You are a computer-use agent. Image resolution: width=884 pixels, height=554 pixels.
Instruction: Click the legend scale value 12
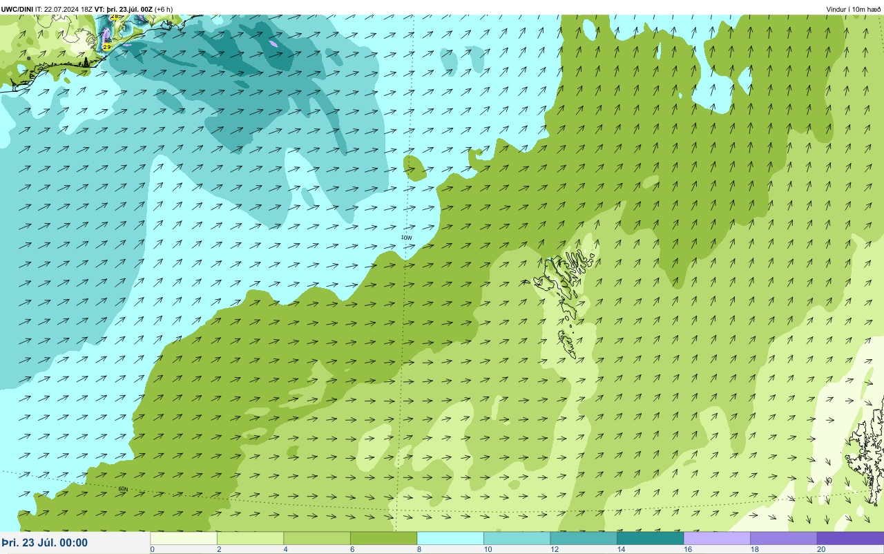click(x=554, y=550)
